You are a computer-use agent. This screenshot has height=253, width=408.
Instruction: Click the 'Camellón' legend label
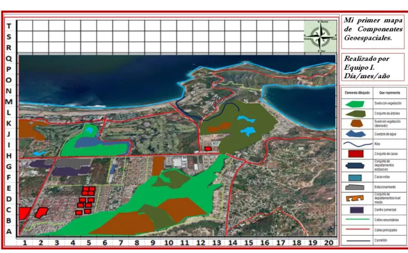click(381, 240)
